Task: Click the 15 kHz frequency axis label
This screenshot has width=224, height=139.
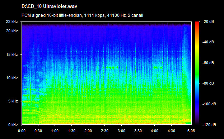Action: pyautogui.click(x=12, y=54)
